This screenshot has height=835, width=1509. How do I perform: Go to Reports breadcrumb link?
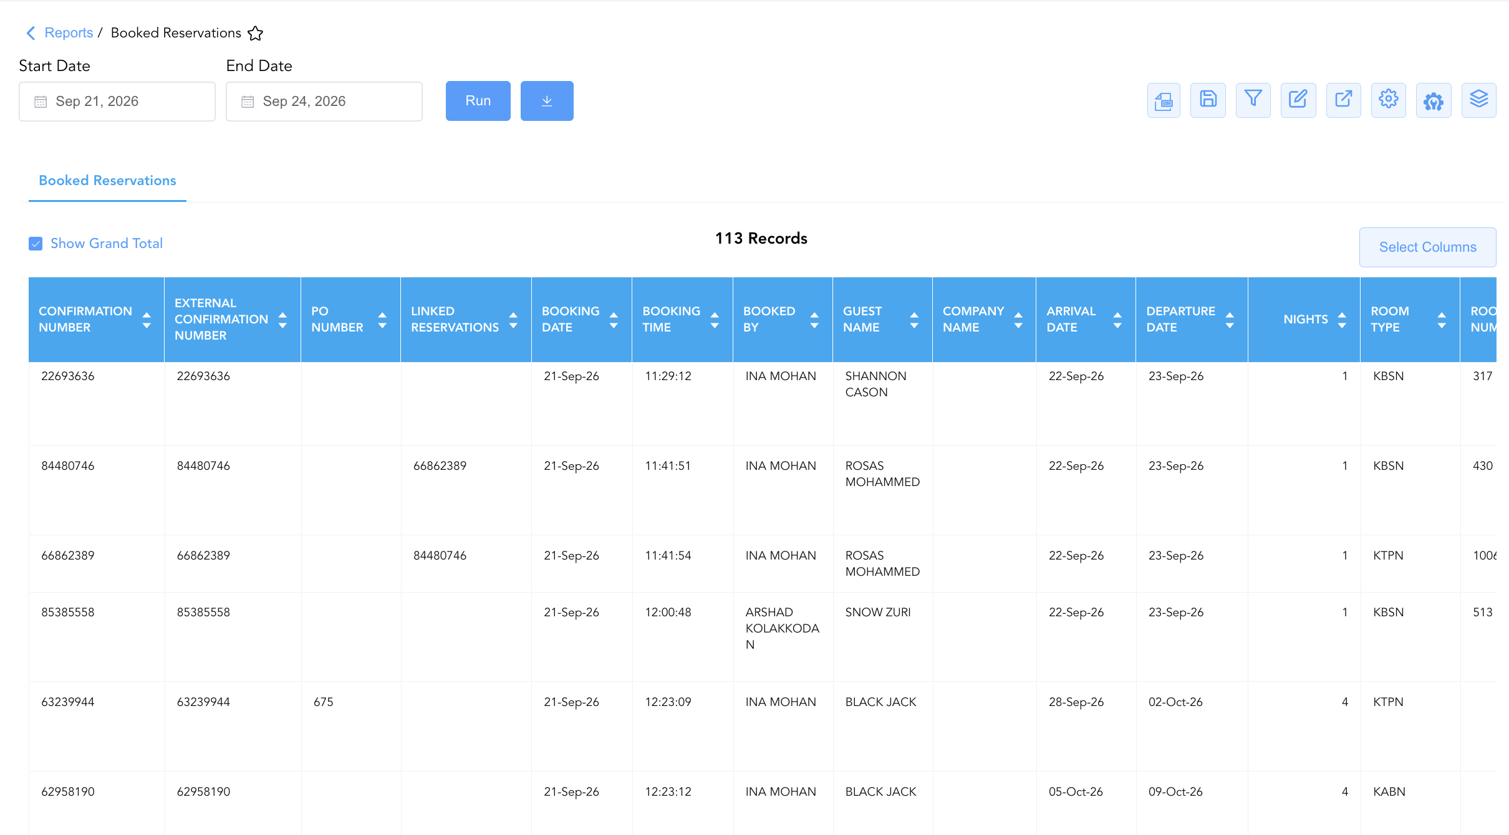tap(69, 33)
